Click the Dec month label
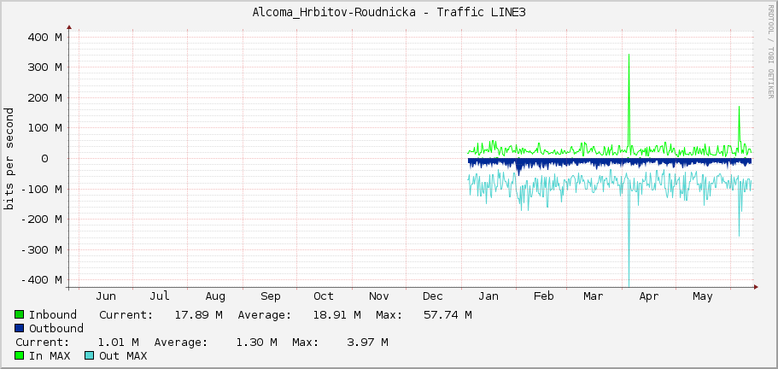The width and height of the screenshot is (778, 369). 433,296
